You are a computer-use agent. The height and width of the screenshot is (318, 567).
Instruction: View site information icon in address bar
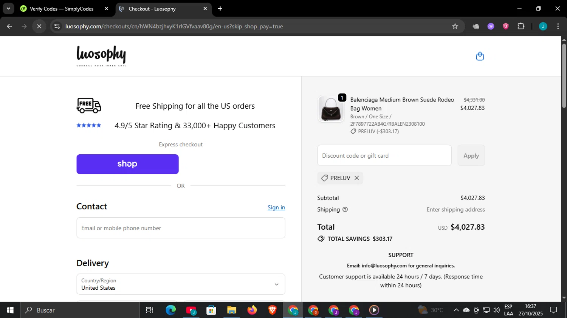pyautogui.click(x=57, y=26)
